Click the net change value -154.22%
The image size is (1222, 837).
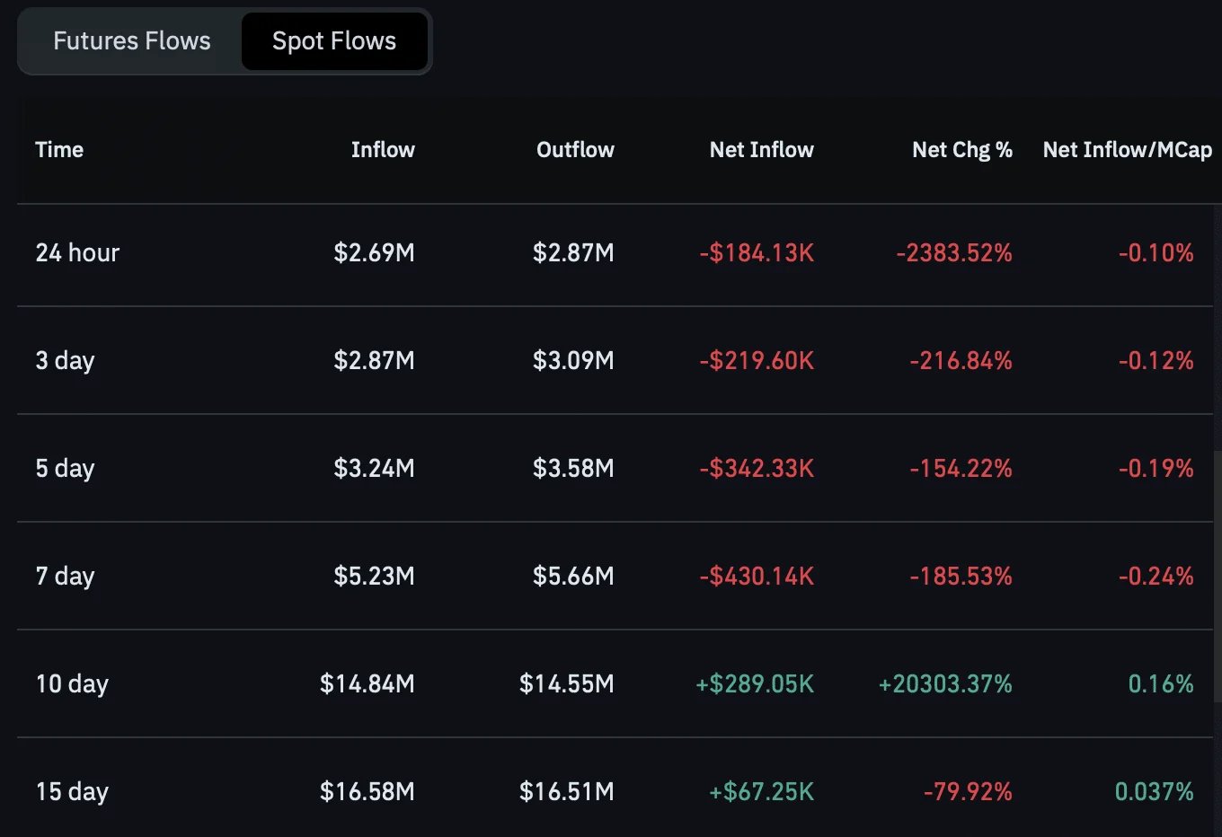point(961,469)
